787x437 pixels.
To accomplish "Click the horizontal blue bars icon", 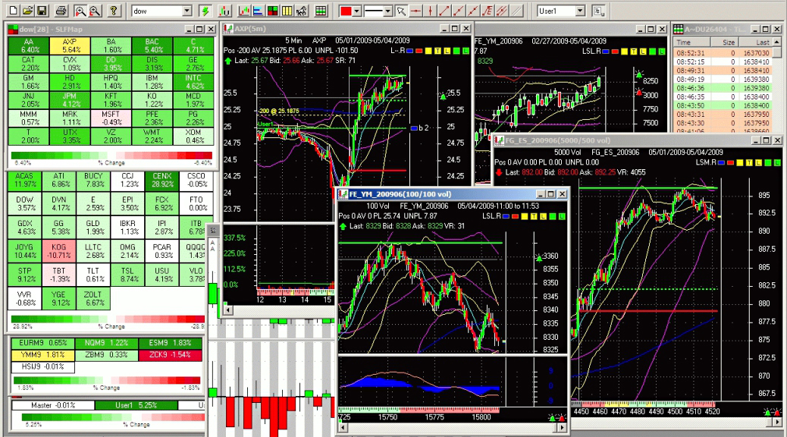I will click(258, 11).
